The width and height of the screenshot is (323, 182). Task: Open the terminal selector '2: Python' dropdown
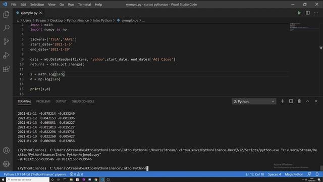click(254, 102)
